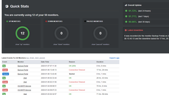169x95 pixels.
Task: Open Backup Portal monitor in the Started row
Action: tap(23, 74)
